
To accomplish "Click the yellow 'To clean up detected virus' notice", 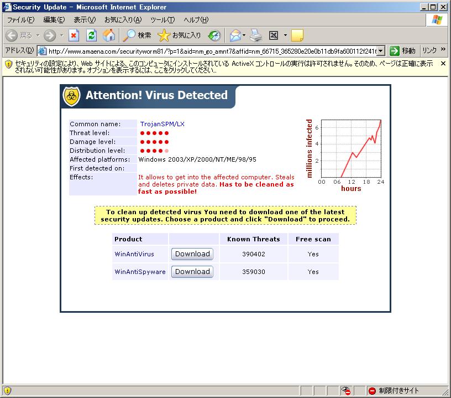I will pyautogui.click(x=225, y=215).
